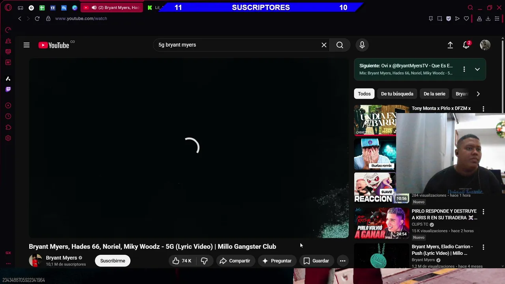Open the CLIPS TC channel link

coord(420,224)
